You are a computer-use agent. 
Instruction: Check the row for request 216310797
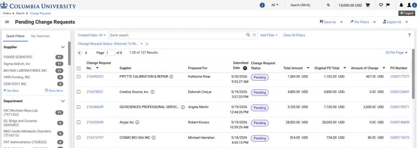point(78,138)
